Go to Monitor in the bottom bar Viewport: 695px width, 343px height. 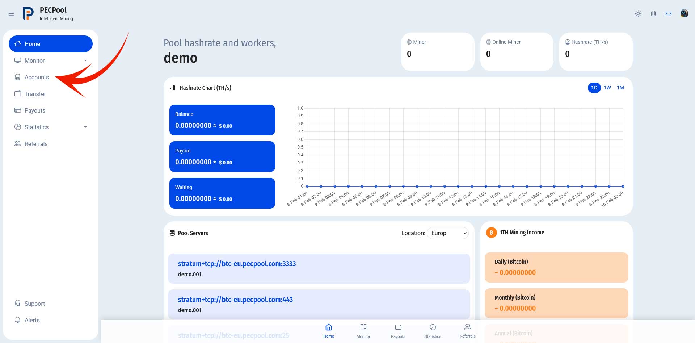click(363, 331)
